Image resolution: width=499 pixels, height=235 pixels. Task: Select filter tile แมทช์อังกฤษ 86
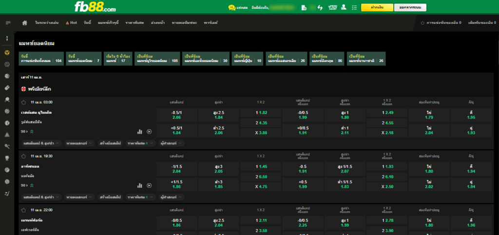pyautogui.click(x=327, y=59)
